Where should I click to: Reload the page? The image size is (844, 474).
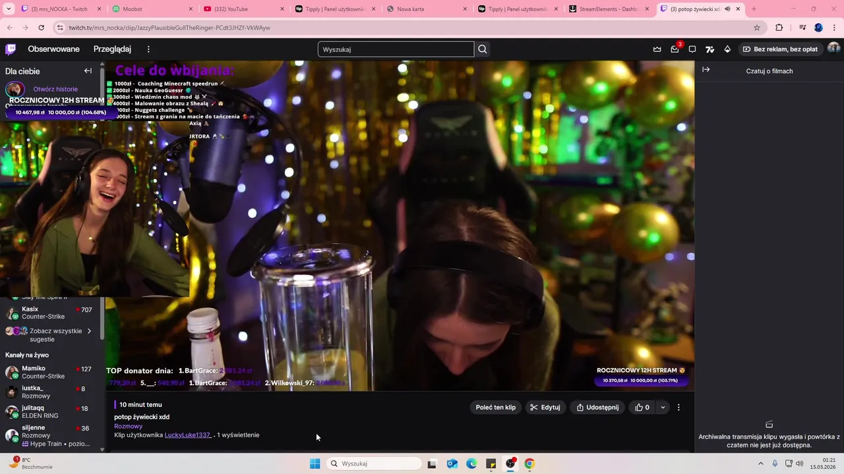(41, 28)
